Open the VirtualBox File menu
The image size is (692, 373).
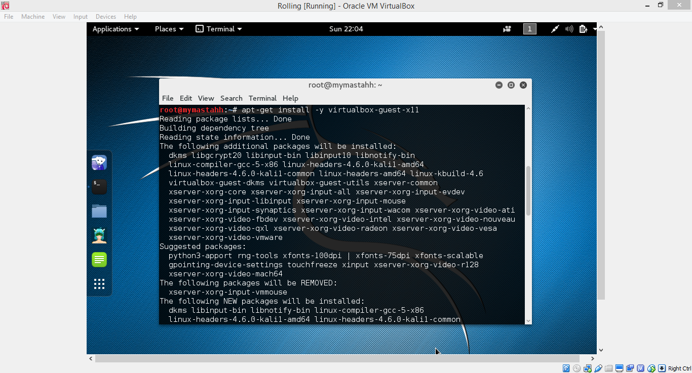coord(9,17)
